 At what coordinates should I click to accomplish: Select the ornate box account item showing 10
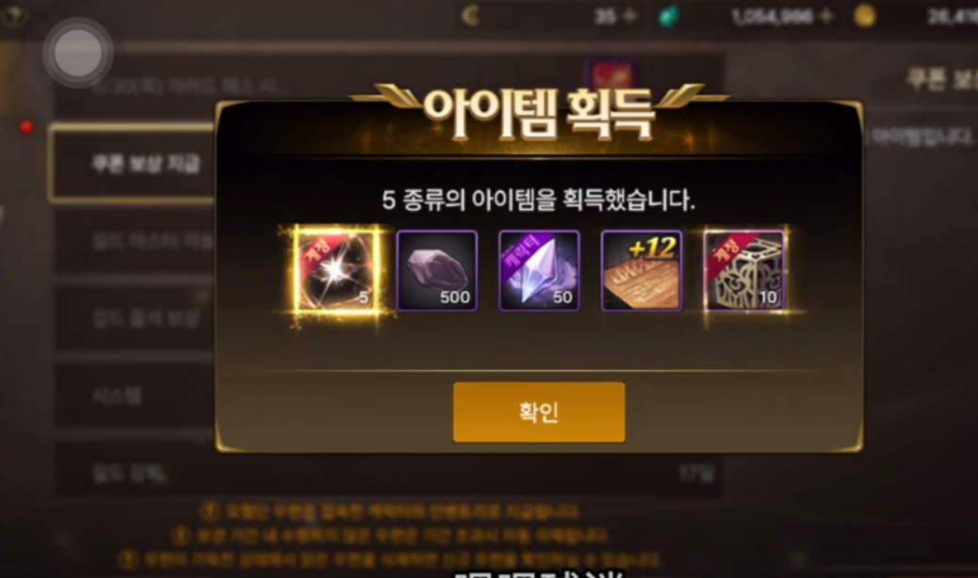[743, 270]
